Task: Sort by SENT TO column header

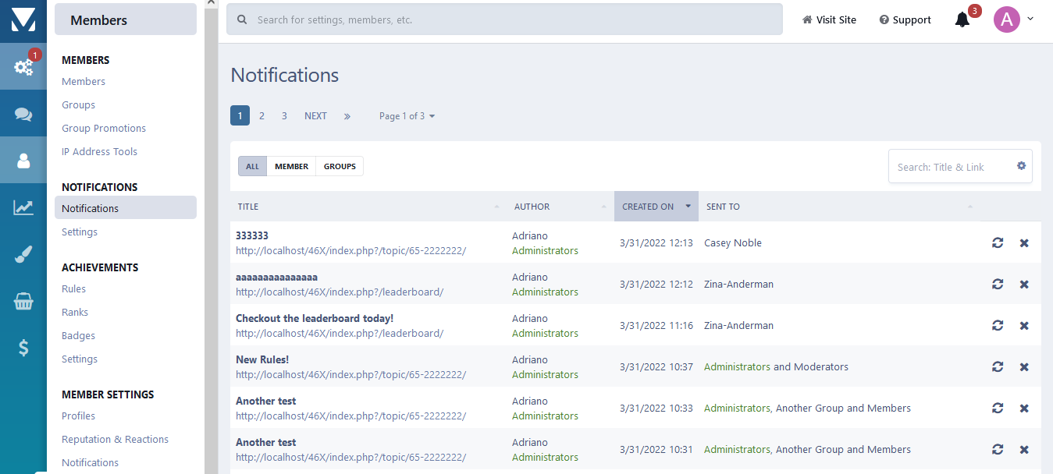Action: click(x=839, y=207)
